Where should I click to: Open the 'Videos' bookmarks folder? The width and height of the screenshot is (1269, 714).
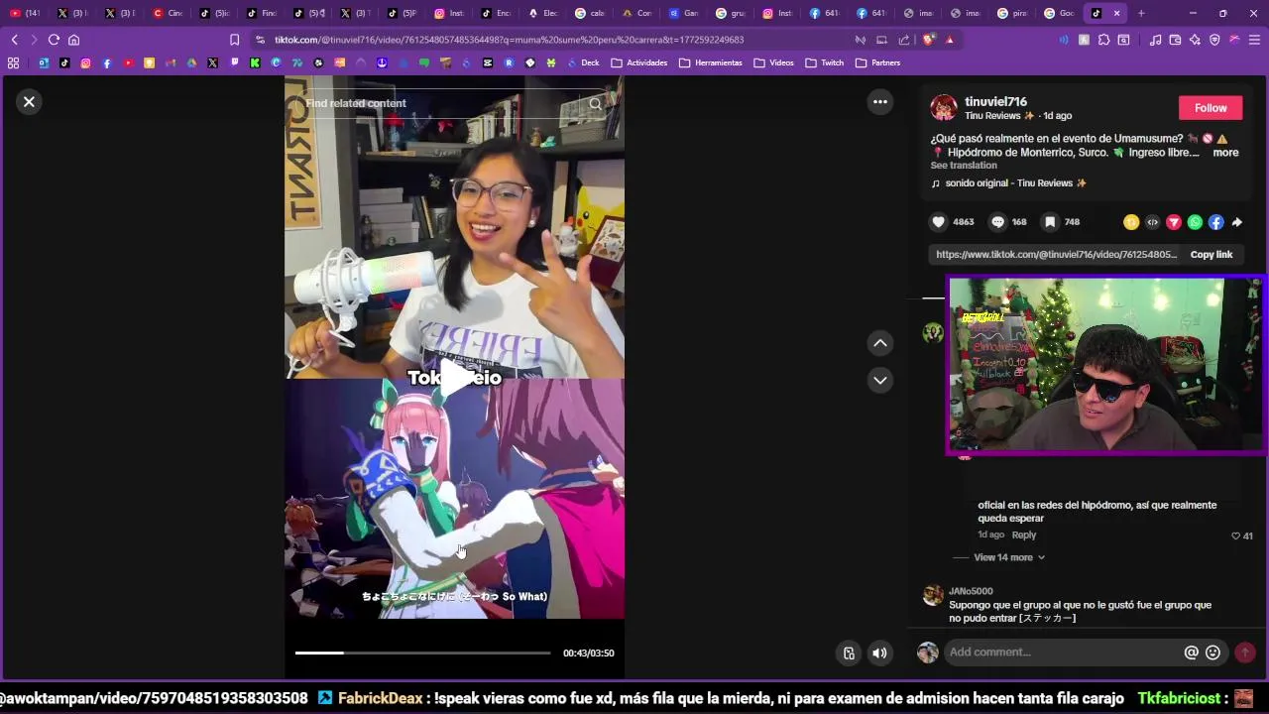[x=774, y=62]
